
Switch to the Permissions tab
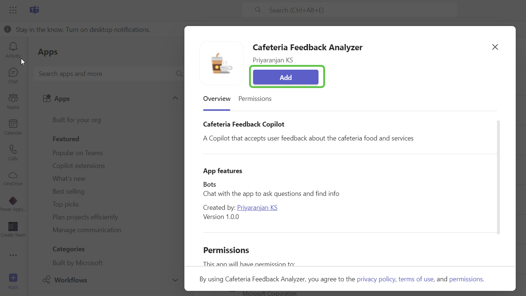255,99
